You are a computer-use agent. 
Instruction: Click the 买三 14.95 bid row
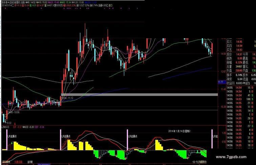235,42
